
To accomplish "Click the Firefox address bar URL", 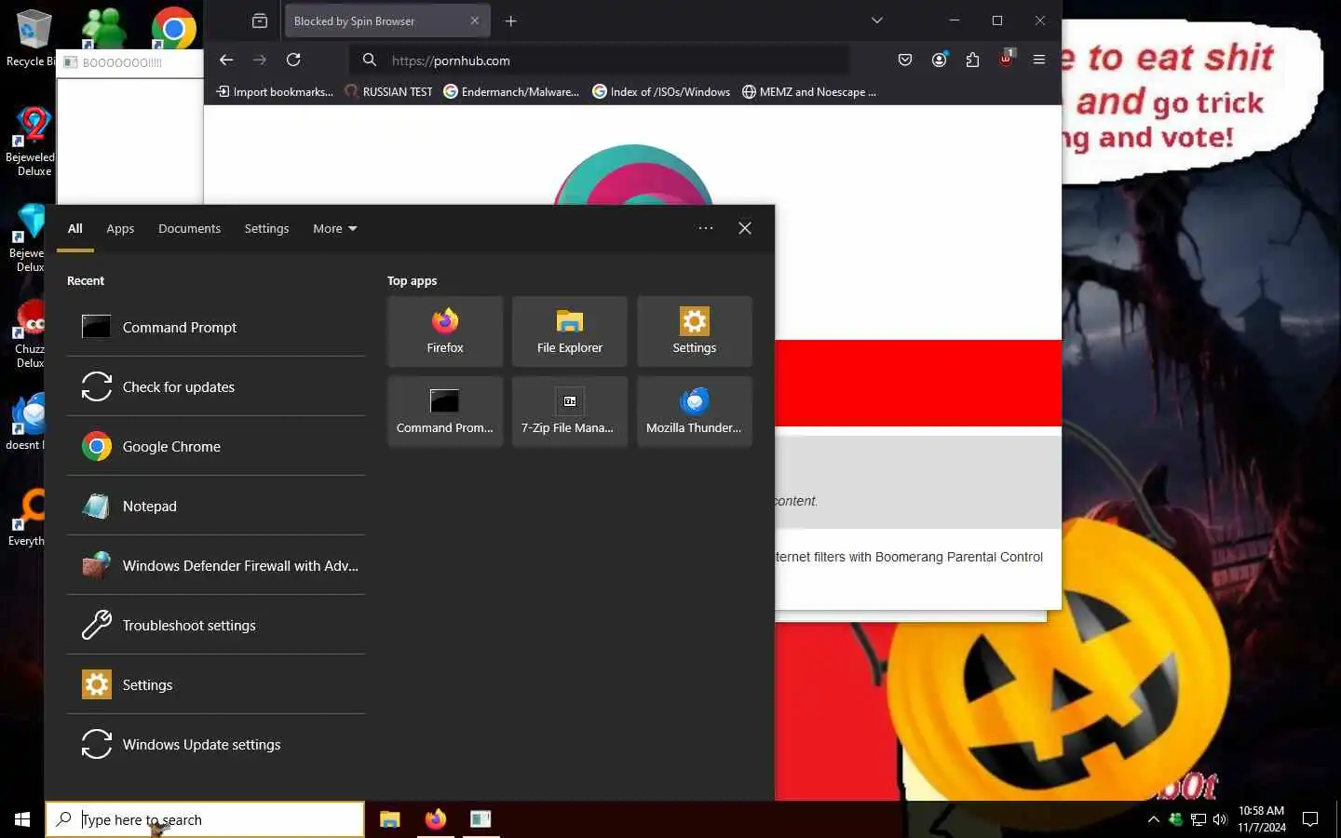I will pyautogui.click(x=451, y=61).
